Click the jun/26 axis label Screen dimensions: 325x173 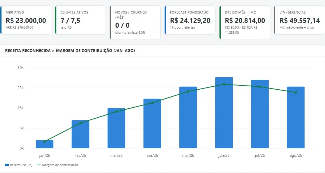point(224,156)
